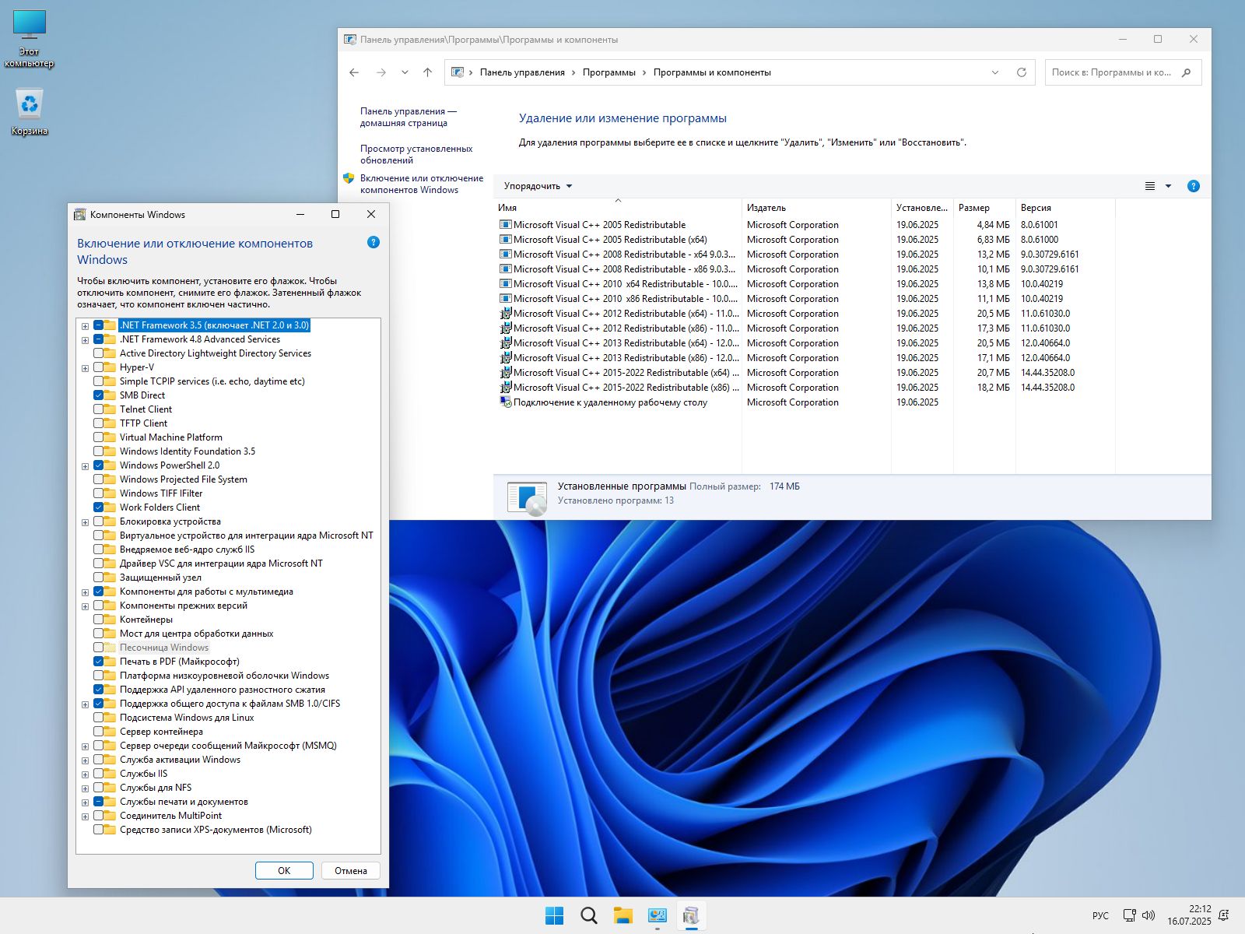1245x934 pixels.
Task: Sort by Версия column header
Action: point(1065,208)
